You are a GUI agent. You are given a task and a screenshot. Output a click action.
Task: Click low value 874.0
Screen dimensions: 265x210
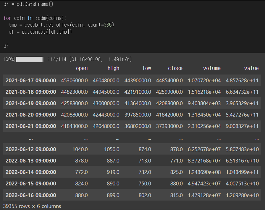point(145,149)
